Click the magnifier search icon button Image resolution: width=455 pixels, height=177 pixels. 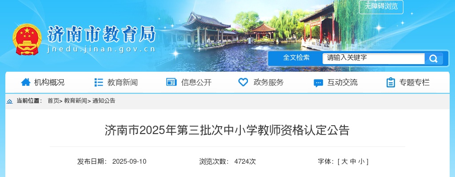point(434,59)
